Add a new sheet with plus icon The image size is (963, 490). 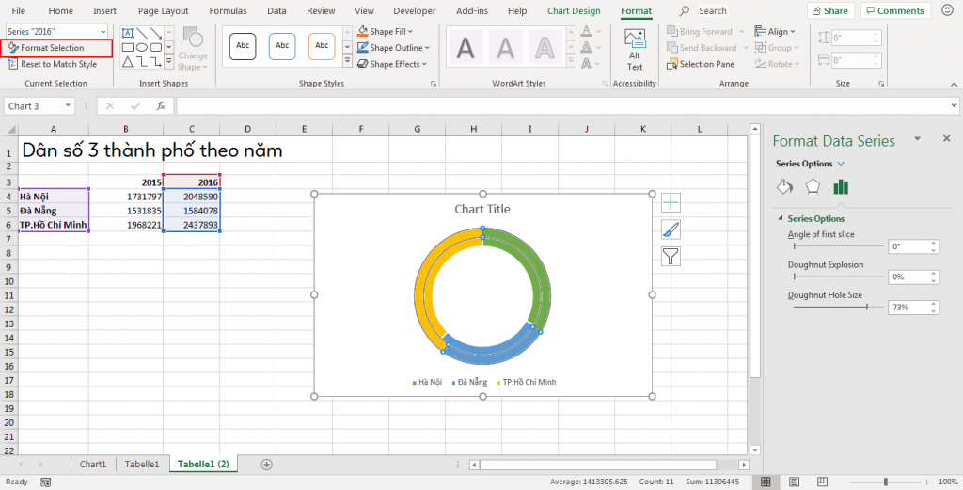(x=266, y=465)
